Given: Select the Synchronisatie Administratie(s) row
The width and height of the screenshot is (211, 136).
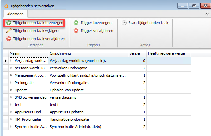Looking at the screenshot, I should tap(97, 127).
